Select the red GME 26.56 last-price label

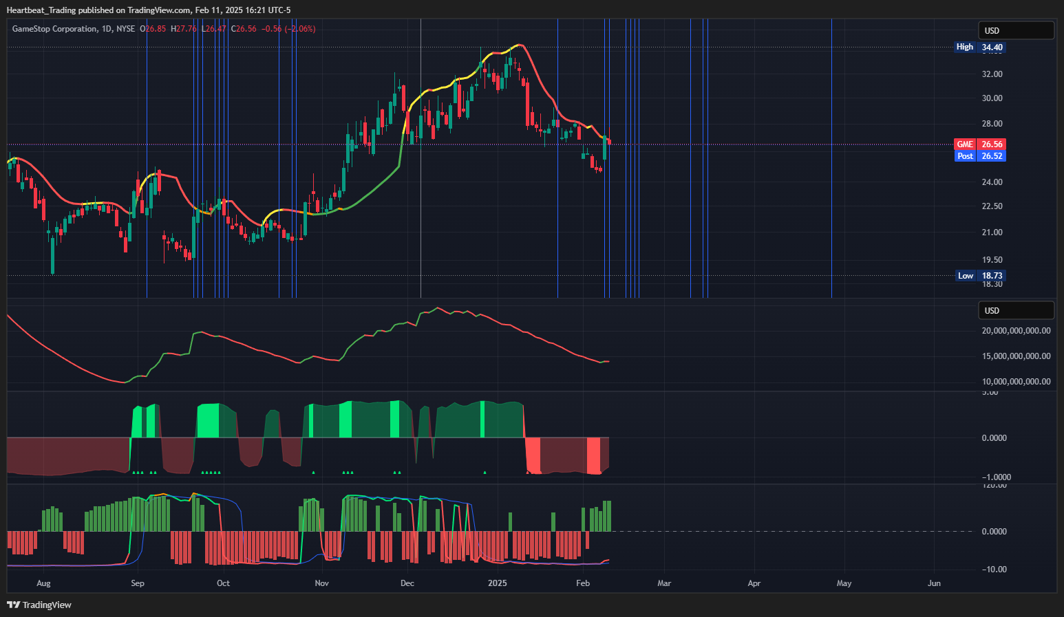click(x=980, y=144)
